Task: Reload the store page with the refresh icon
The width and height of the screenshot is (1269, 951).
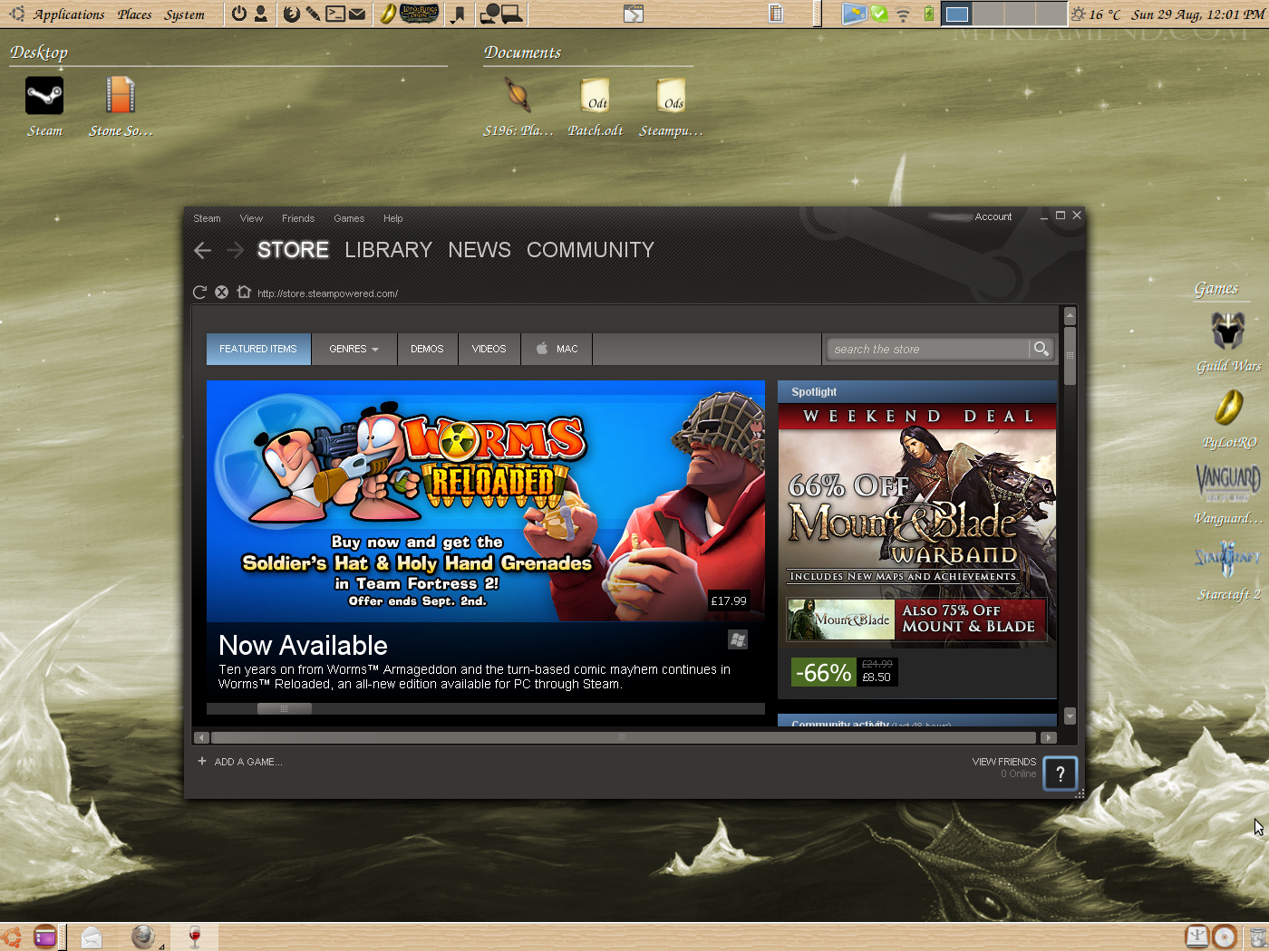Action: (x=199, y=292)
